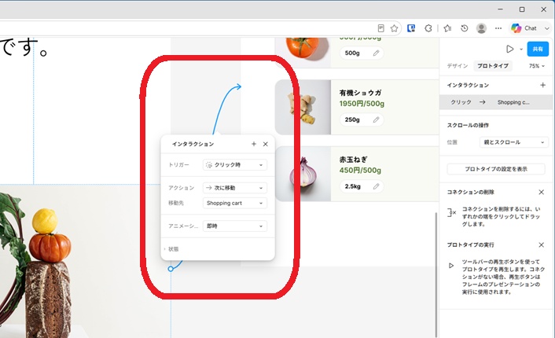
Task: Close the インタラクション popup
Action: tap(266, 144)
